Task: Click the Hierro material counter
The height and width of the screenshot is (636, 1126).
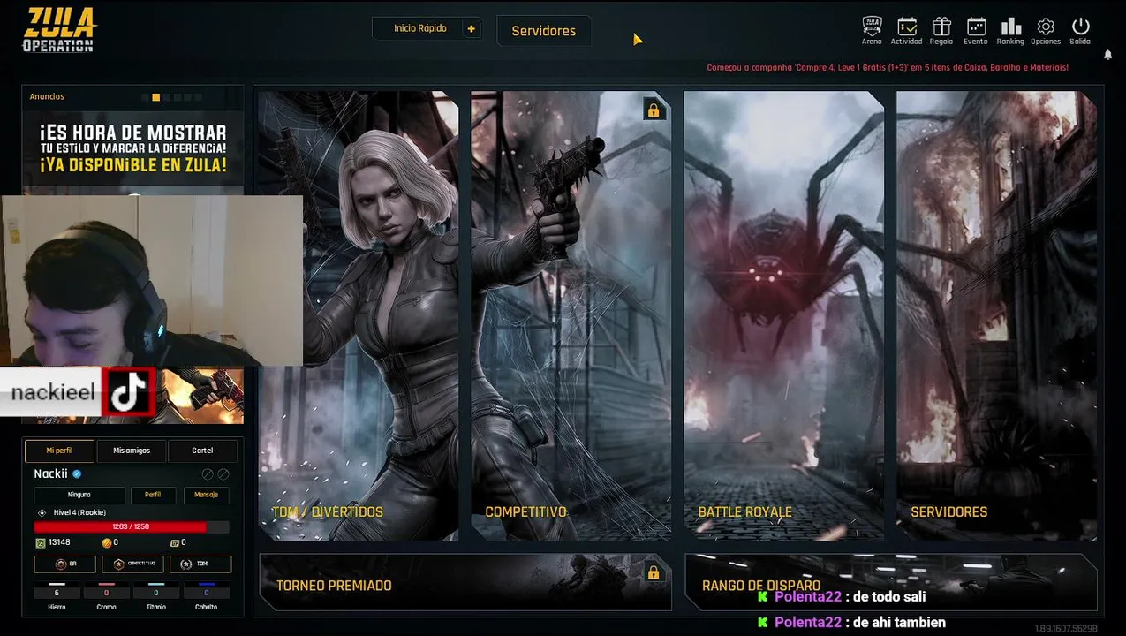Action: tap(57, 595)
